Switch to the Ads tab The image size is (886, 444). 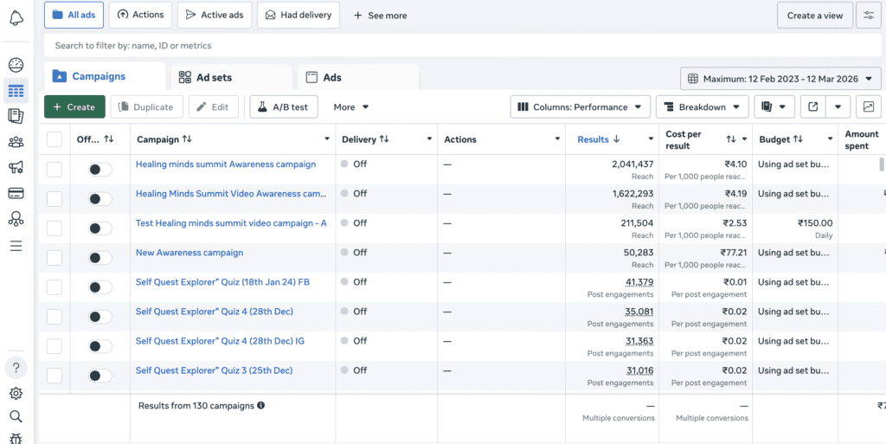tap(331, 77)
